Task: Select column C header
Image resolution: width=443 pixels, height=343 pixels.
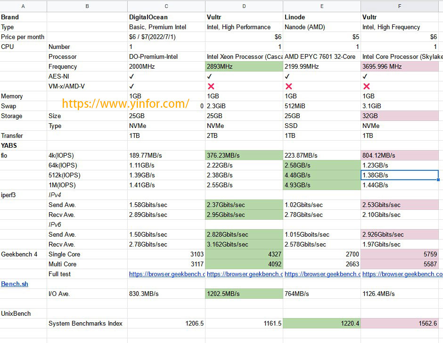Action: [166, 6]
